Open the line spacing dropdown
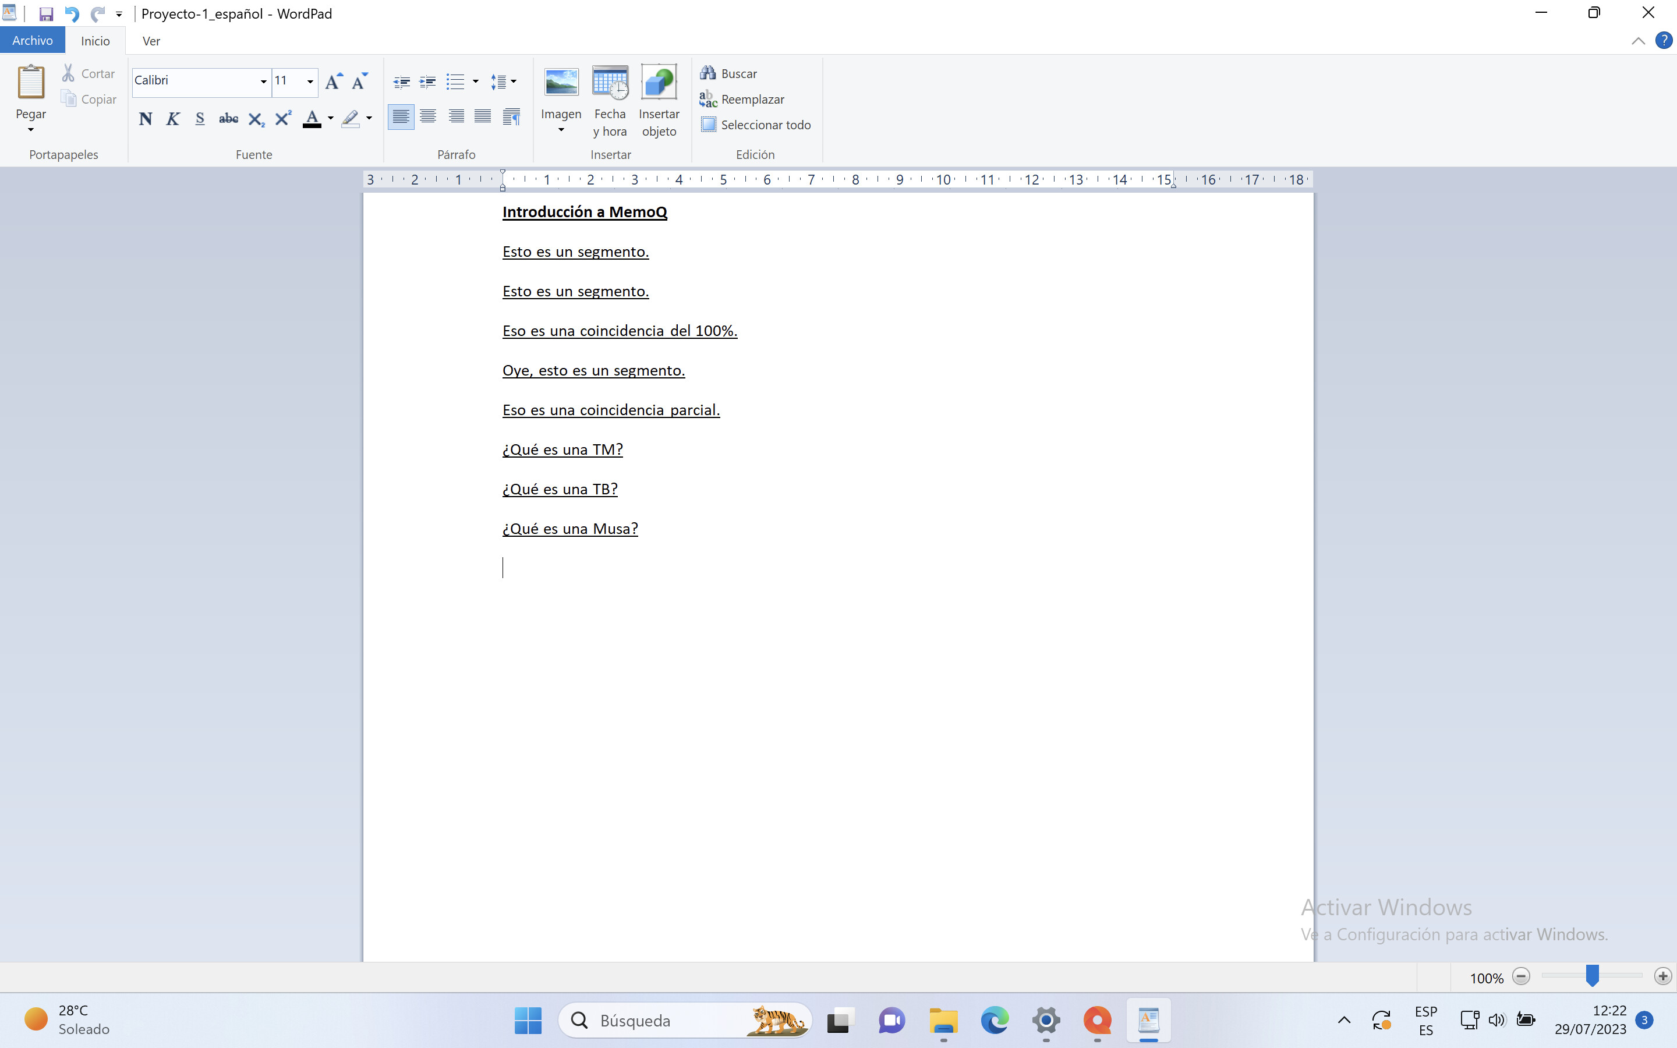The image size is (1677, 1048). [504, 82]
